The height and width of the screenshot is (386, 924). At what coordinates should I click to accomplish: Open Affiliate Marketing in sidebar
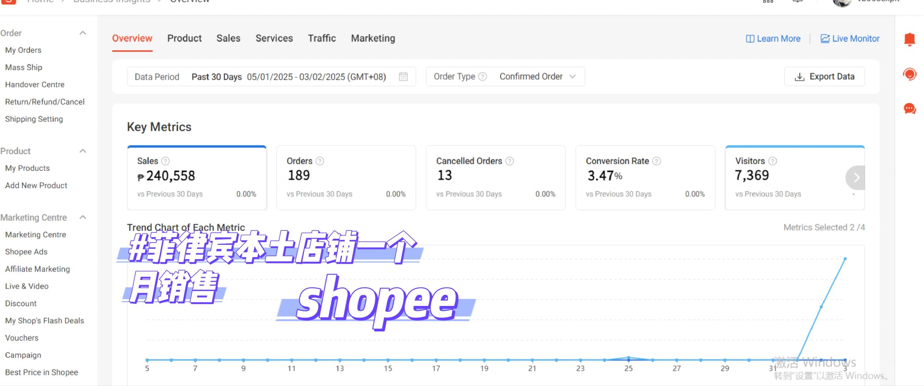point(37,269)
